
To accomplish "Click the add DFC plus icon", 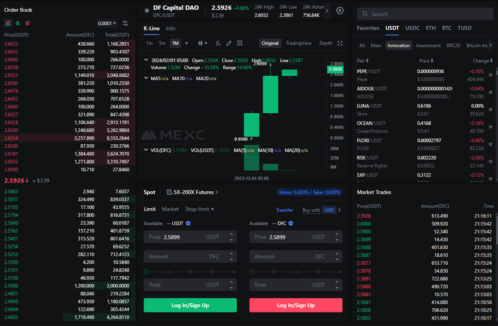I will point(291,223).
